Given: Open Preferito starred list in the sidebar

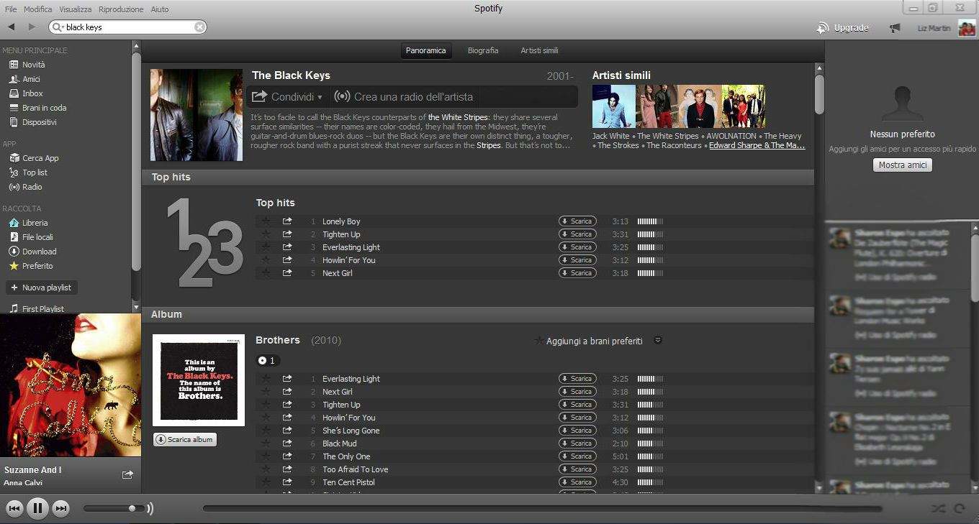Looking at the screenshot, I should [x=31, y=266].
